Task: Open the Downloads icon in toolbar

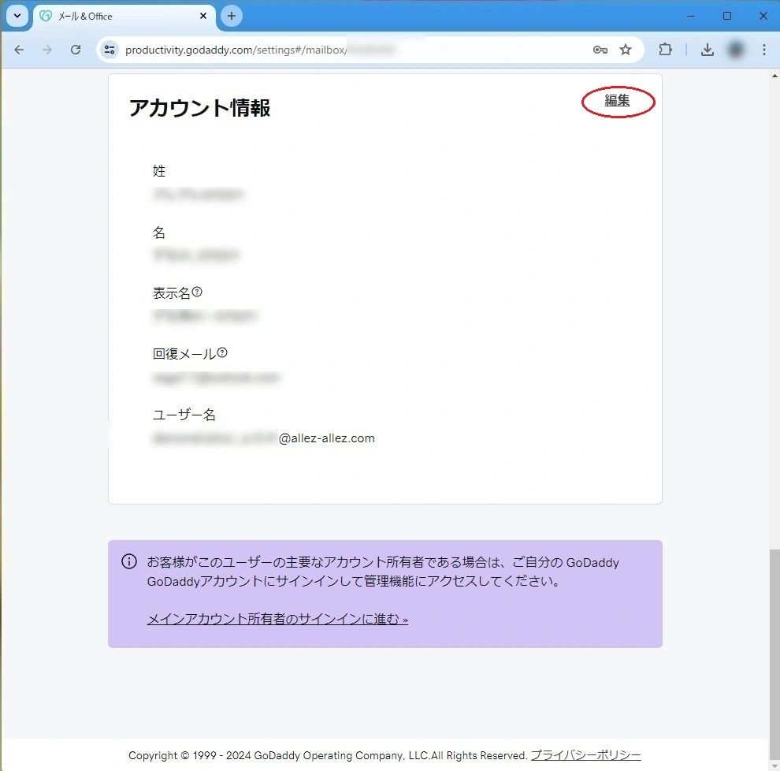Action: [x=708, y=50]
